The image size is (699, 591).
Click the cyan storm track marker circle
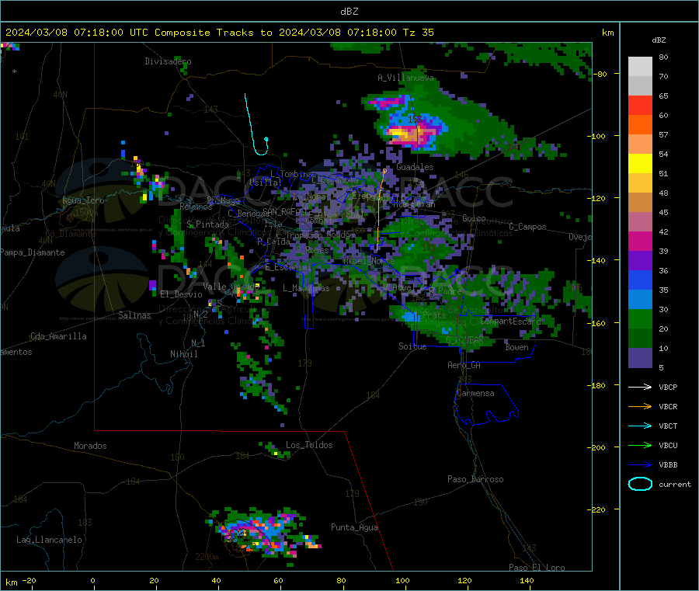(x=266, y=140)
